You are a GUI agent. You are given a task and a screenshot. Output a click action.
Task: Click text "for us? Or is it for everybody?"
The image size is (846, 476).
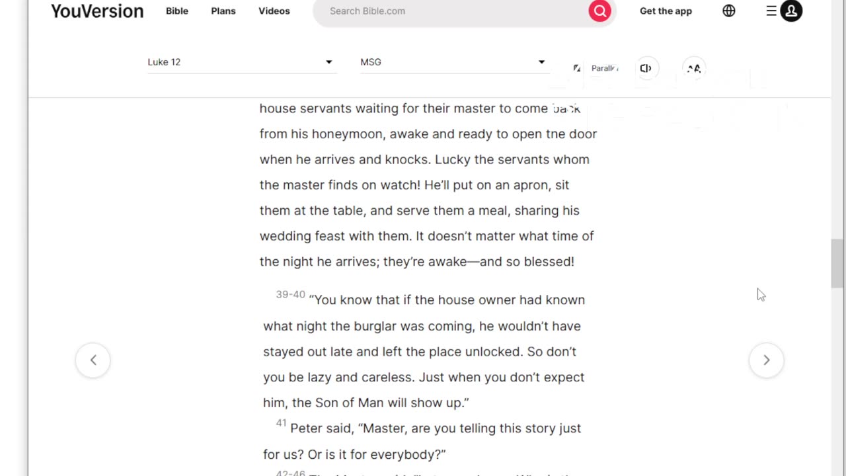click(x=354, y=455)
